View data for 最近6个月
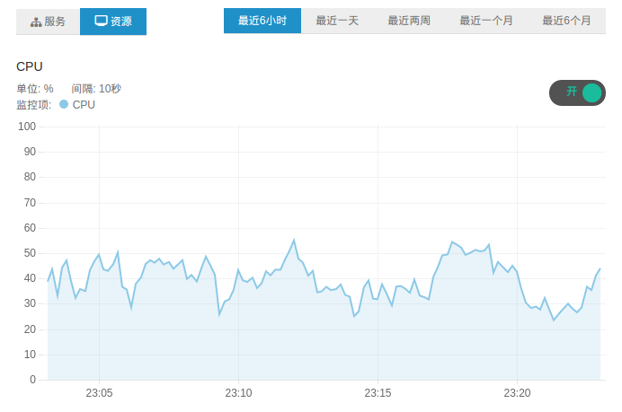This screenshot has height=412, width=622. 566,21
